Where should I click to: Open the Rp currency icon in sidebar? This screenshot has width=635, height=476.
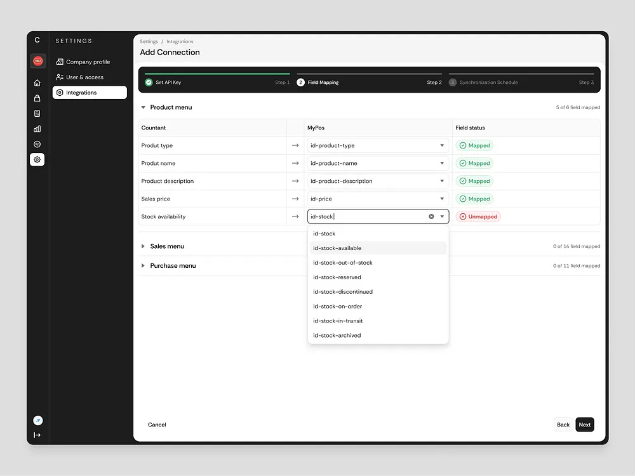37,144
